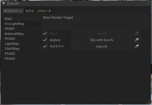Choose PSSM1 from the offscreen list
Image resolution: width=152 pixels, height=105 pixels.
tap(10, 29)
